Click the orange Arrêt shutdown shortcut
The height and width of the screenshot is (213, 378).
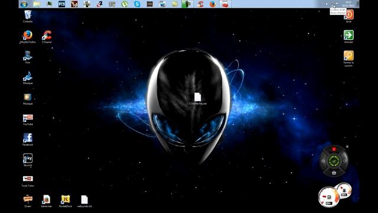[348, 16]
